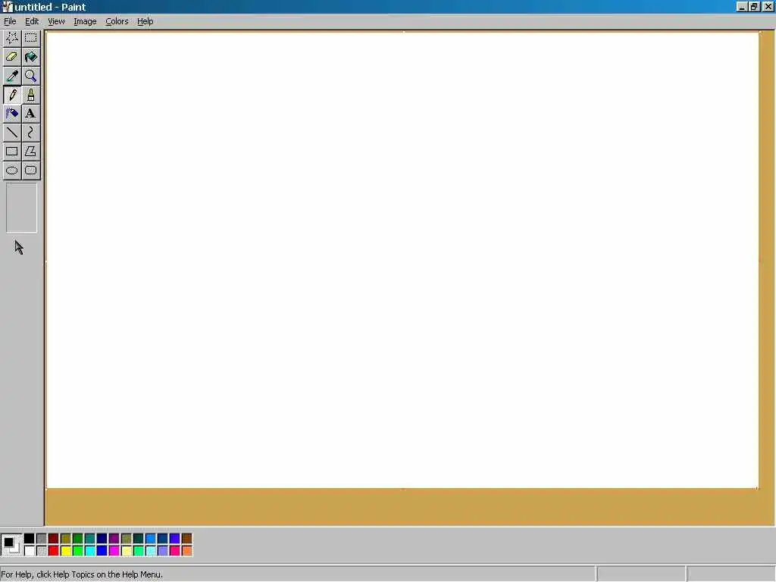Click the tool options box below toolbox
Viewport: 776px width, 582px height.
pos(21,208)
